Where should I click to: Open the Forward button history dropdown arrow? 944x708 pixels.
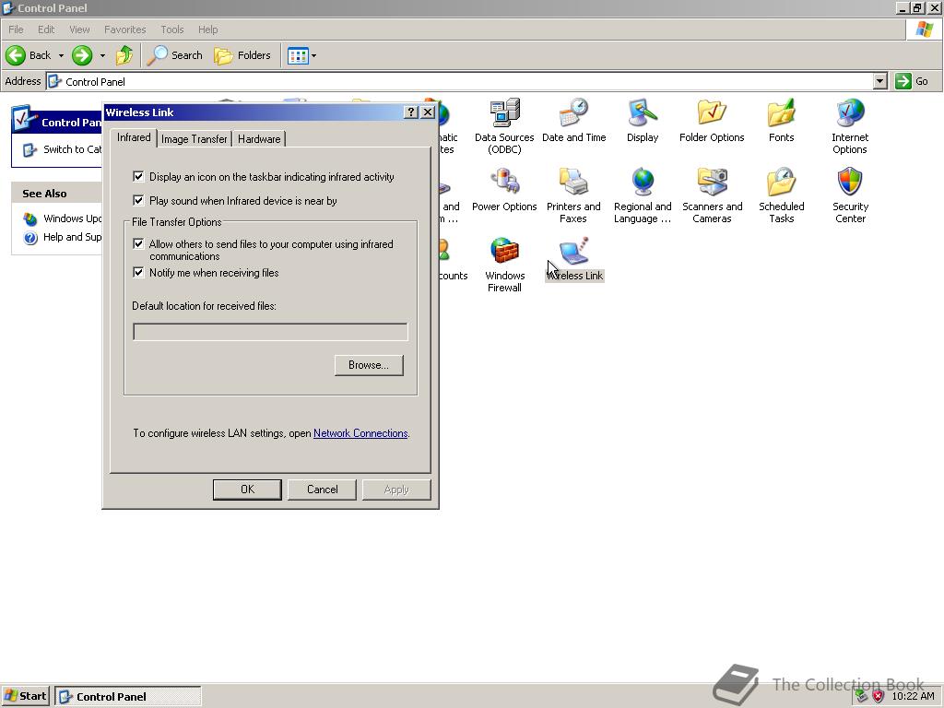pyautogui.click(x=102, y=55)
